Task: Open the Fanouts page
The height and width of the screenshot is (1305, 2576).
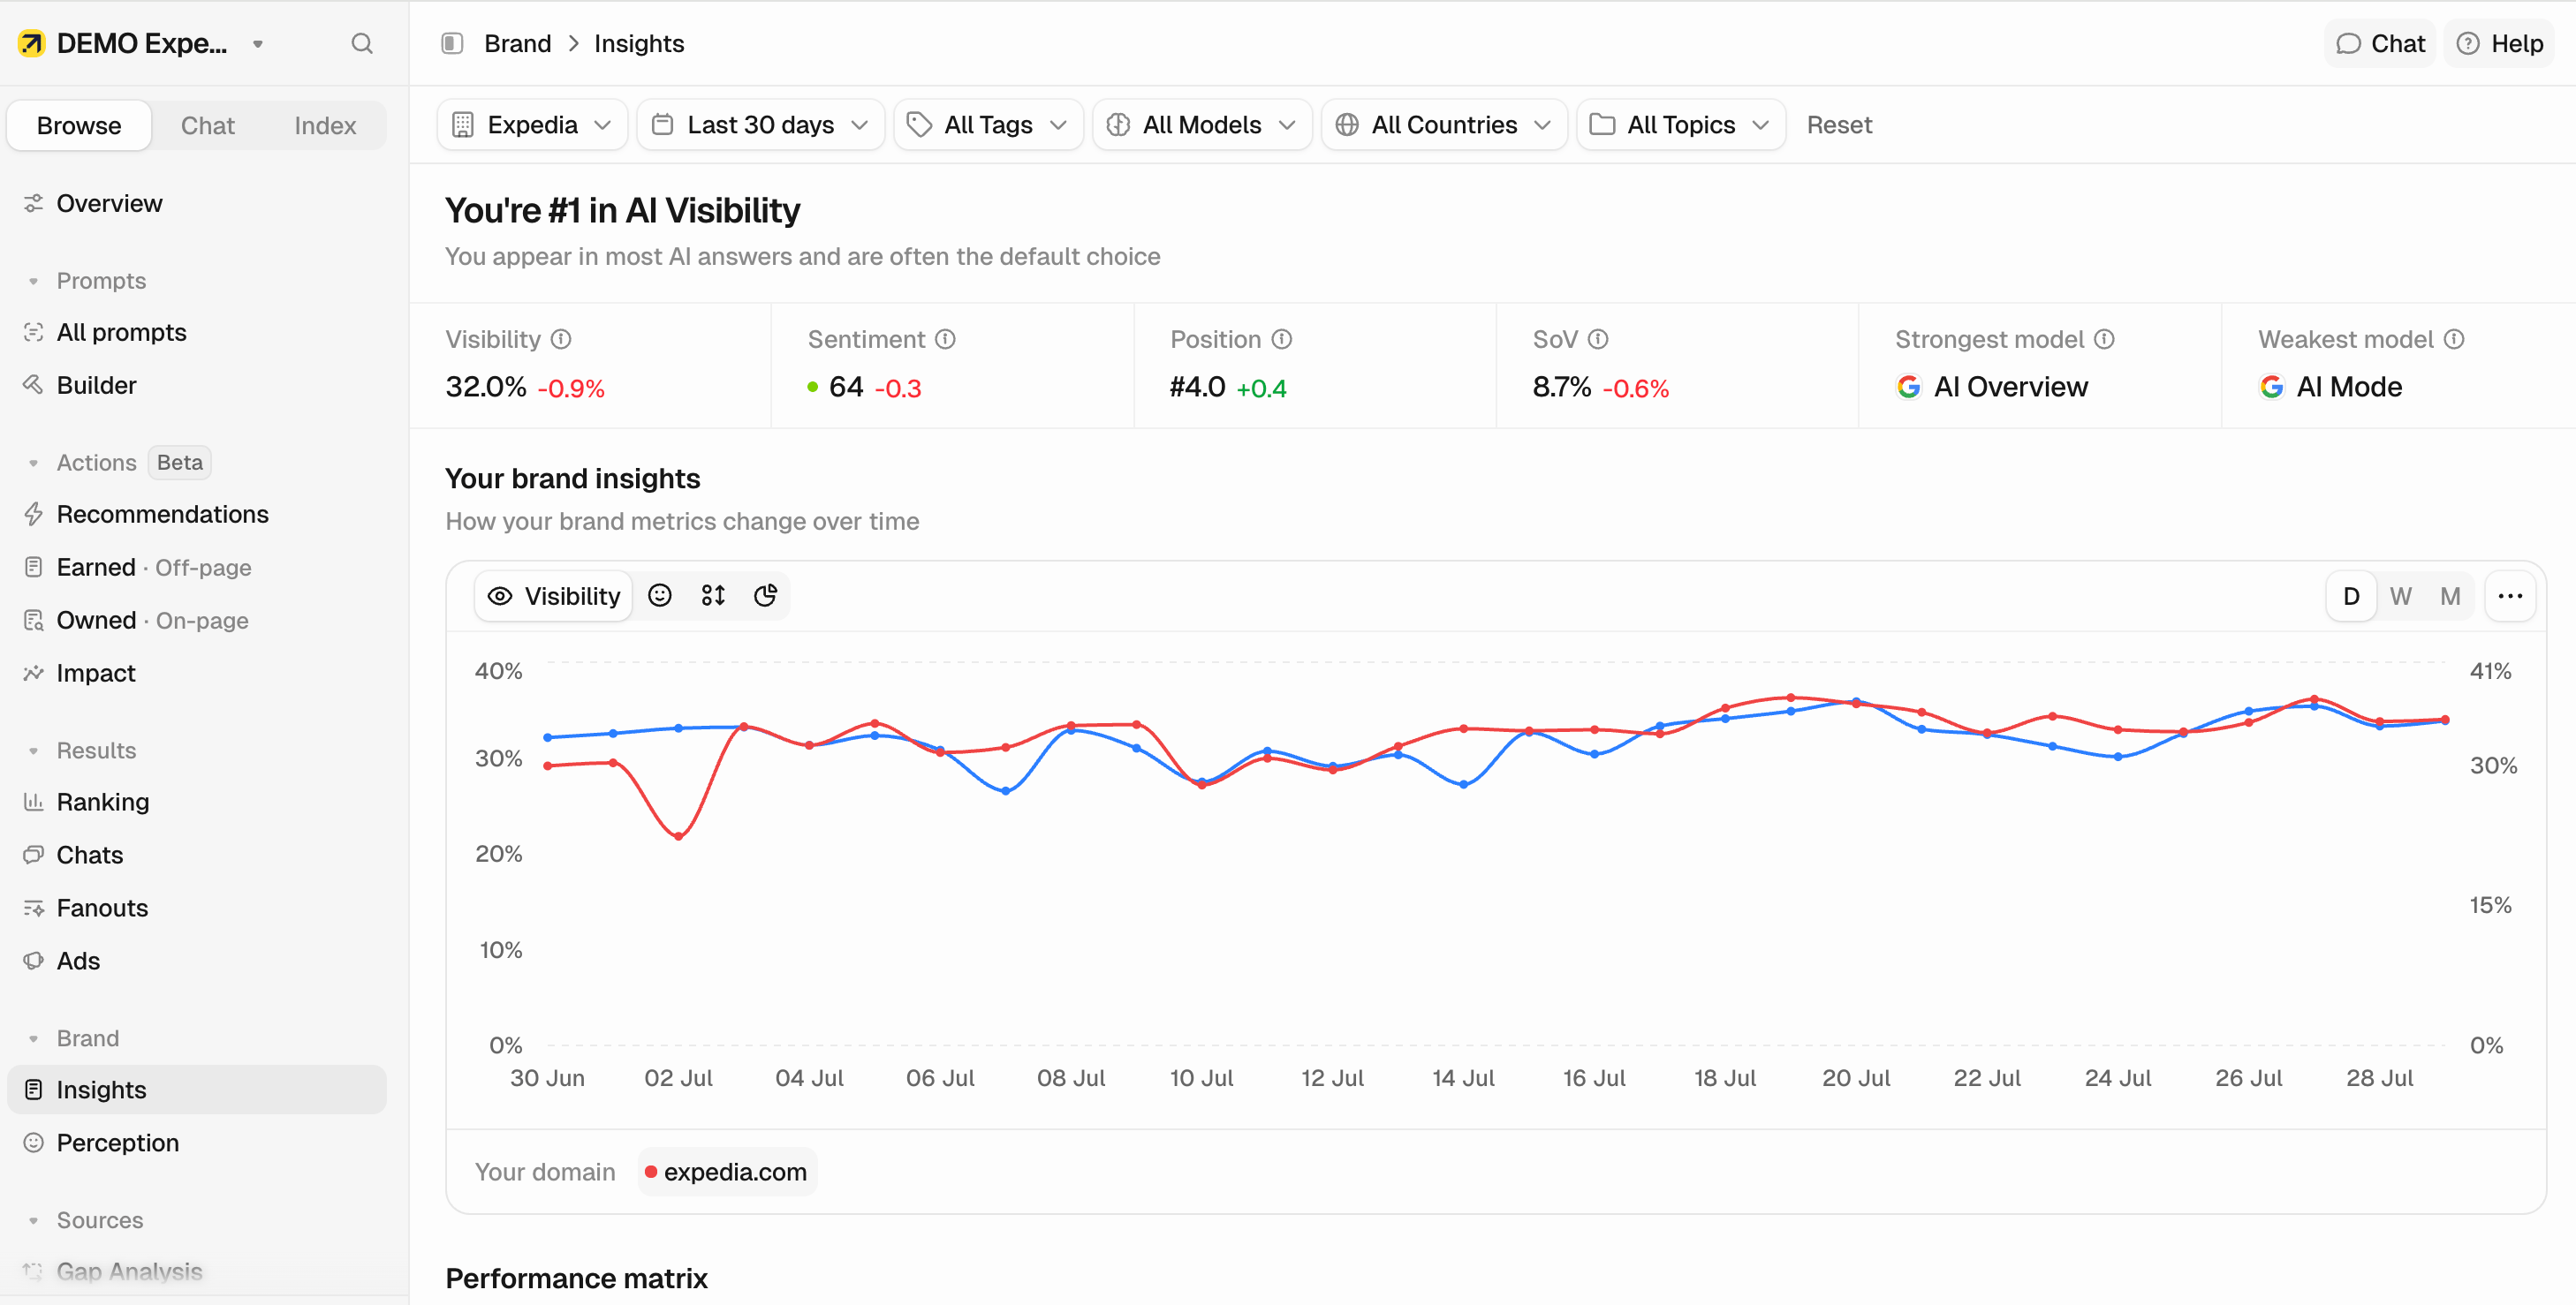Action: 197,908
